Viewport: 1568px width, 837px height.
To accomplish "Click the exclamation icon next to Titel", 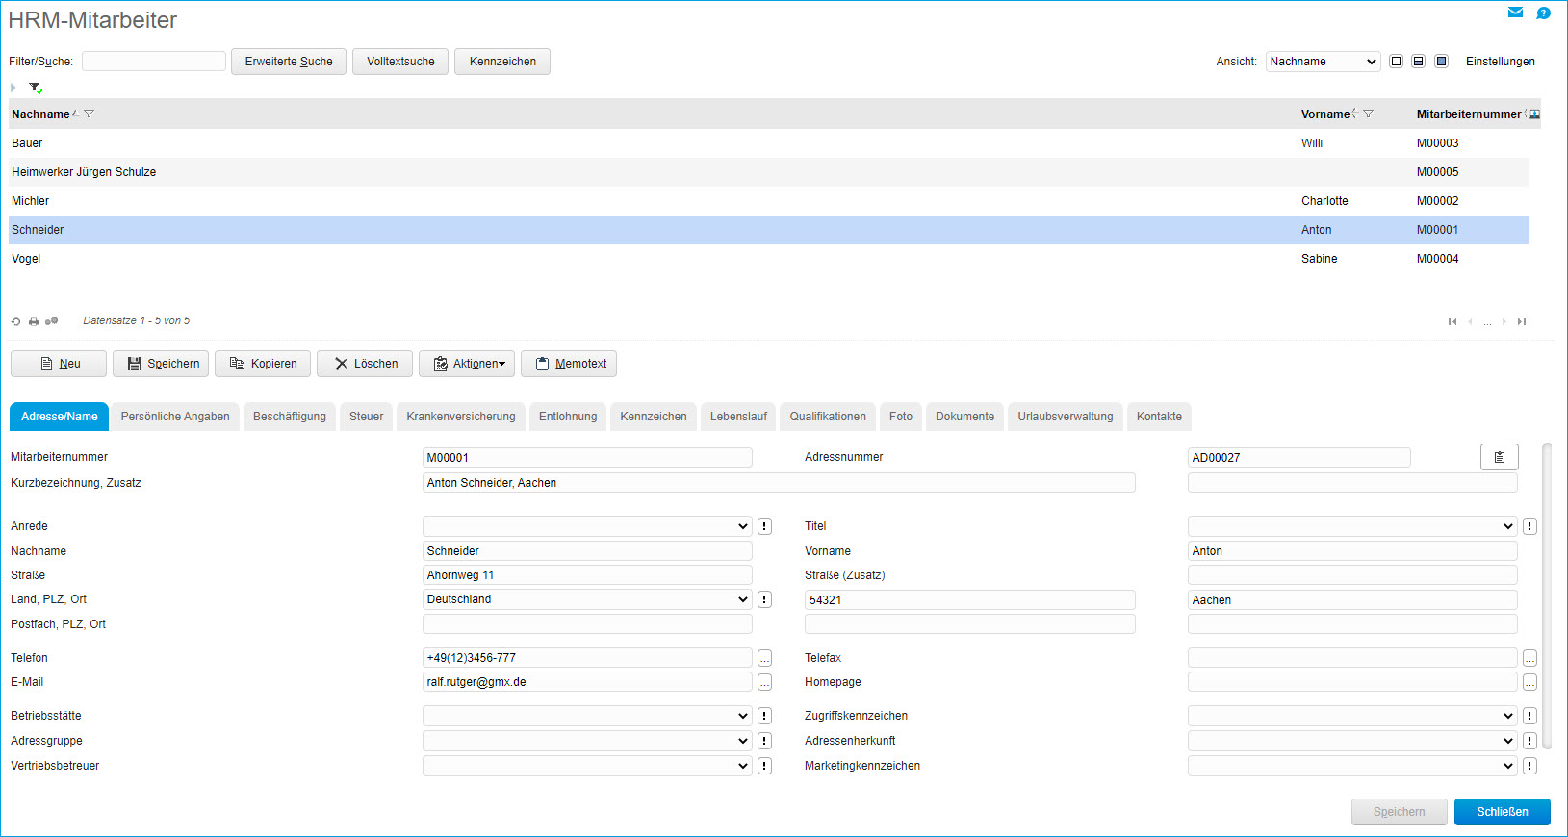I will [1529, 526].
